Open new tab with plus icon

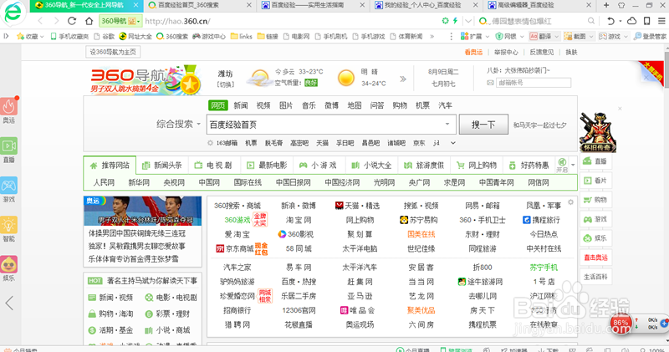tap(605, 5)
